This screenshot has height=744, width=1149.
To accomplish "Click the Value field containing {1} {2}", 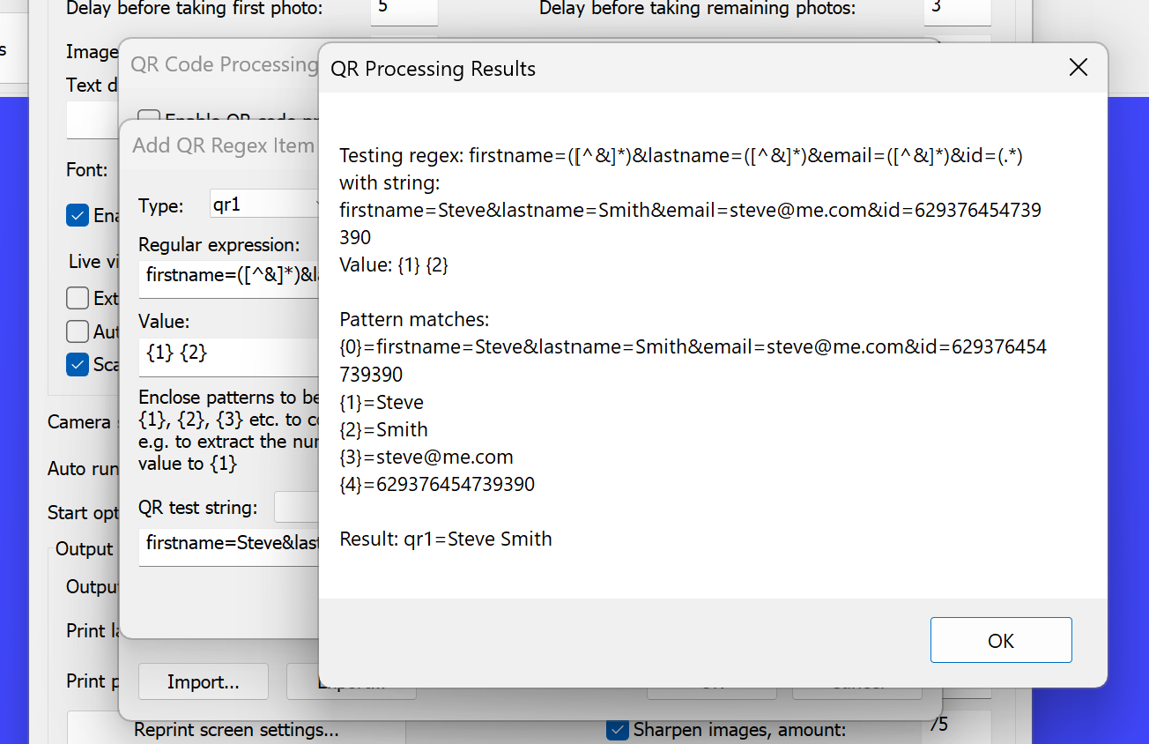I will (229, 353).
